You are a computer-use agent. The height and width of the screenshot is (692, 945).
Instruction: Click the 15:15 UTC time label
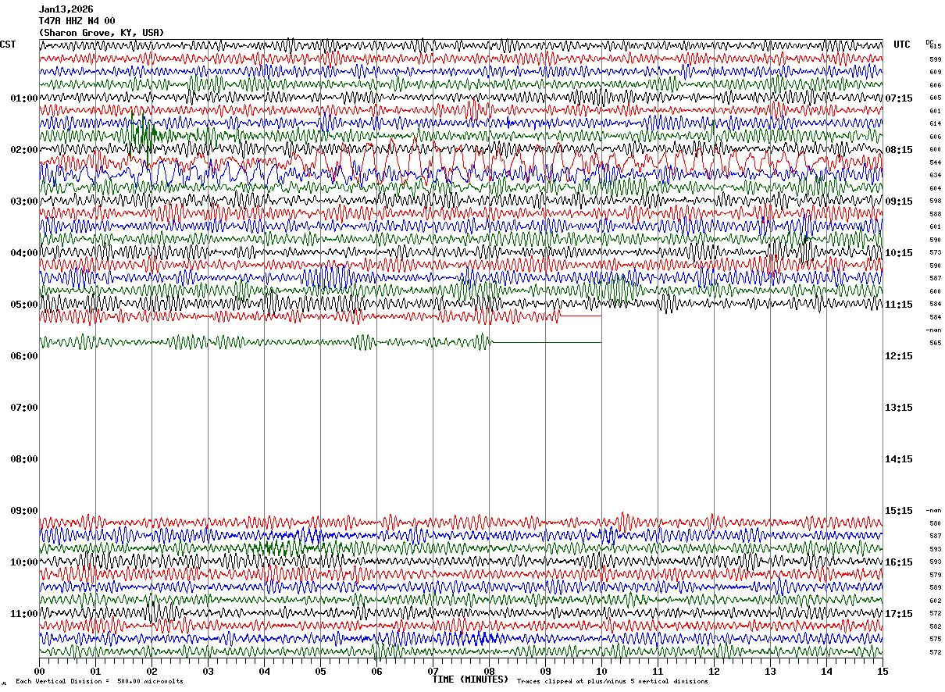[899, 511]
